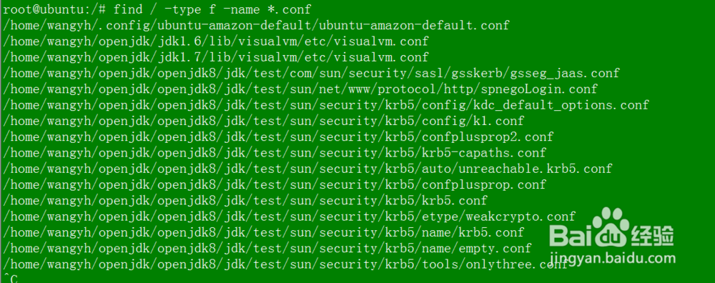The height and width of the screenshot is (283, 715).
Task: Click the find command line at the top
Action: point(157,9)
